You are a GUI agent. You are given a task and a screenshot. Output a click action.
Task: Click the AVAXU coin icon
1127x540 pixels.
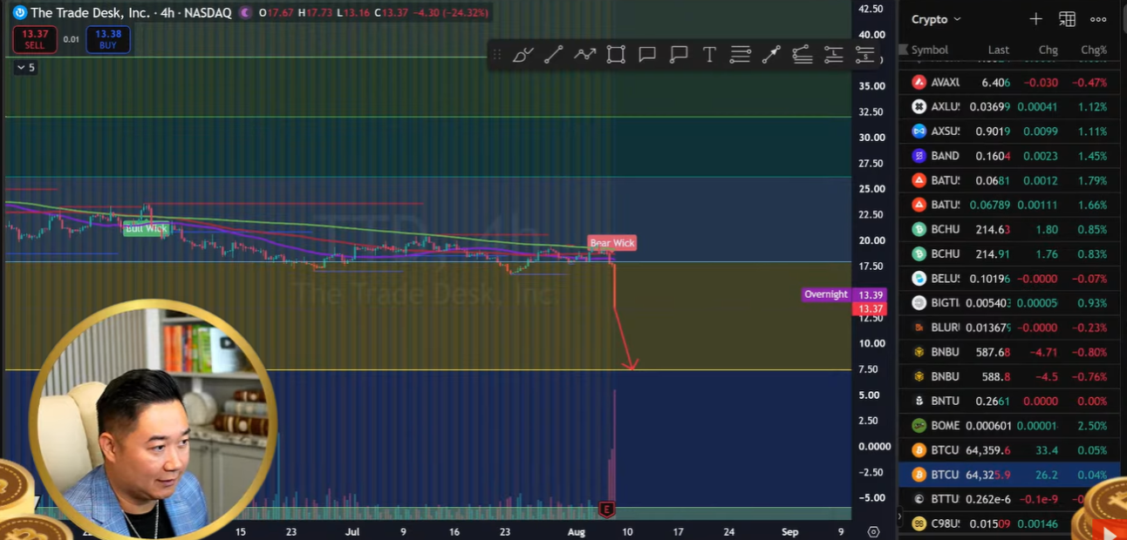pyautogui.click(x=919, y=82)
